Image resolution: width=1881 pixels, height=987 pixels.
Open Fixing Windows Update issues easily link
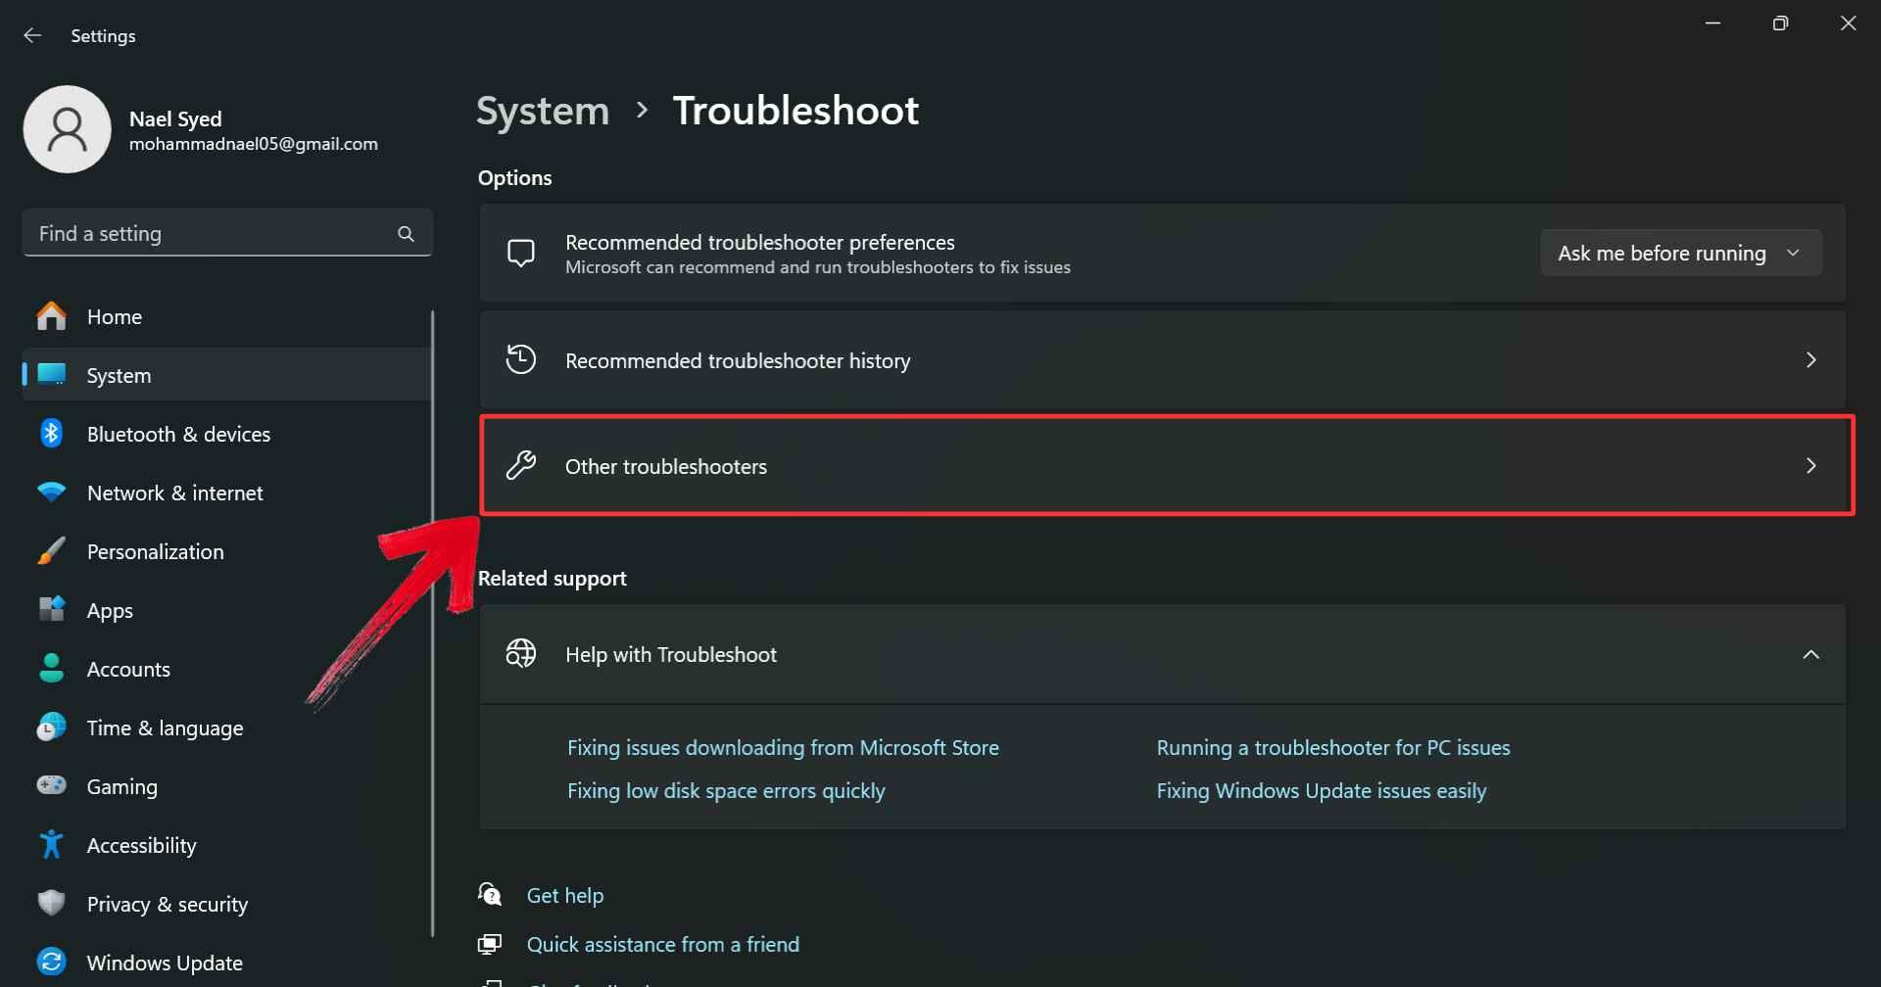tap(1322, 790)
